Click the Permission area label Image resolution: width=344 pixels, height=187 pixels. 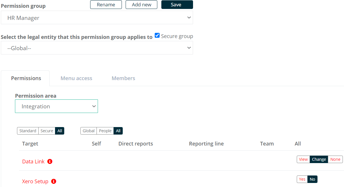(x=35, y=96)
